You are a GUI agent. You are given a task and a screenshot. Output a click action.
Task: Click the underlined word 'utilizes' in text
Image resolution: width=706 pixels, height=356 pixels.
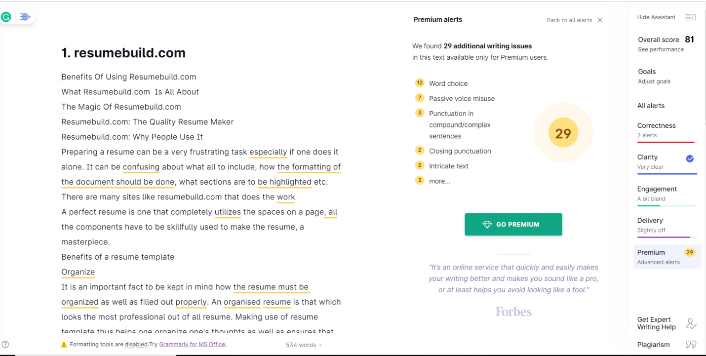pos(228,212)
